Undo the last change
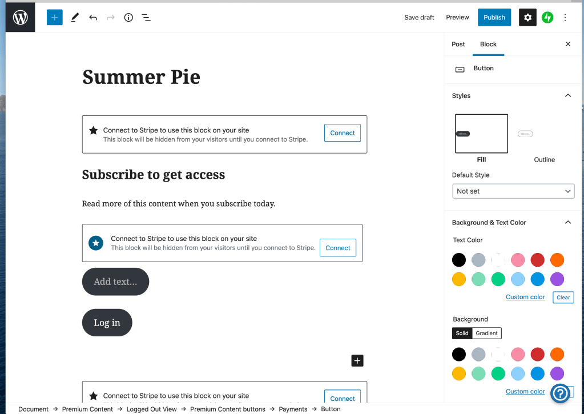This screenshot has width=584, height=414. [93, 18]
